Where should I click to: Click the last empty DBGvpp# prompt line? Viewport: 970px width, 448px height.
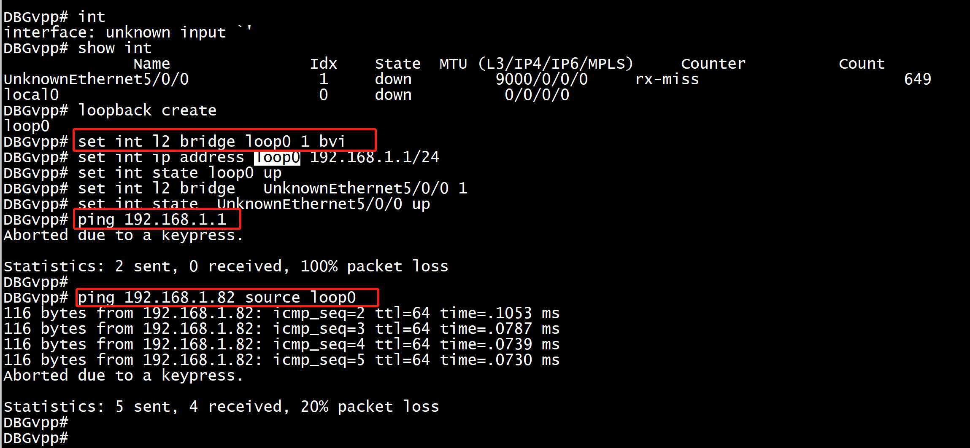[35, 438]
